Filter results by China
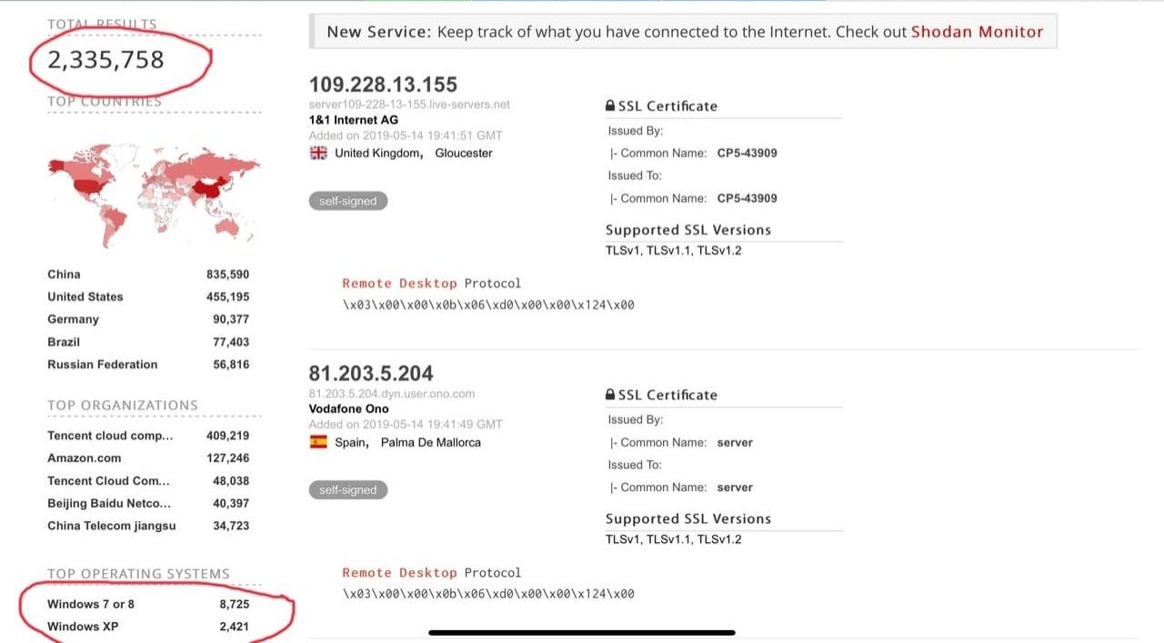 [x=64, y=274]
